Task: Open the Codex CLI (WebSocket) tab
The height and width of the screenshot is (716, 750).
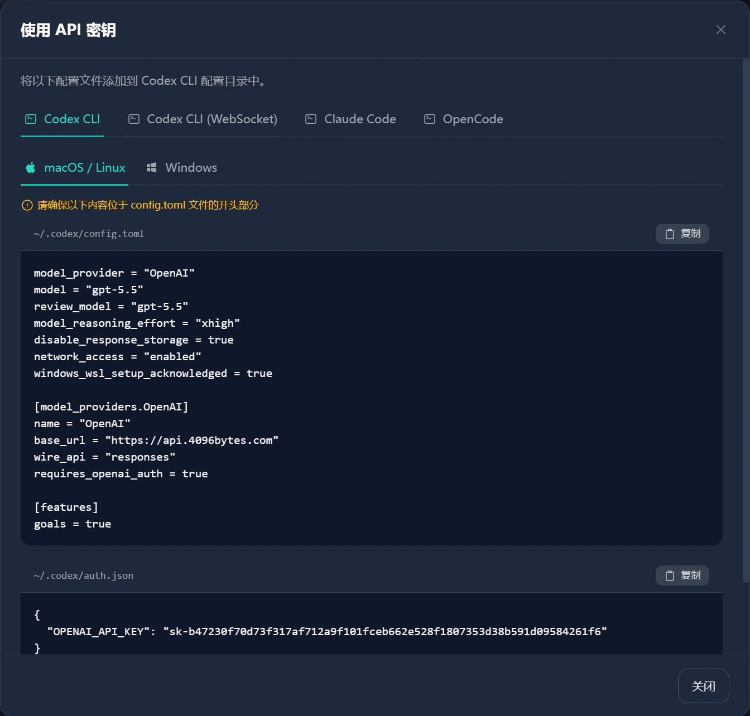Action: tap(203, 119)
